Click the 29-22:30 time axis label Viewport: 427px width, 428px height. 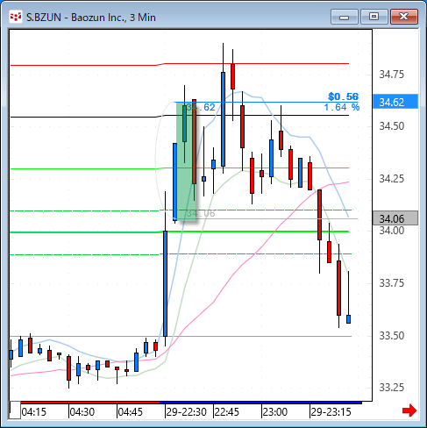click(x=187, y=412)
